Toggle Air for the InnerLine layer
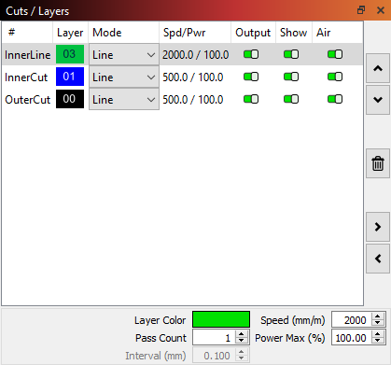Screen dimensions: 391x365 [x=335, y=54]
